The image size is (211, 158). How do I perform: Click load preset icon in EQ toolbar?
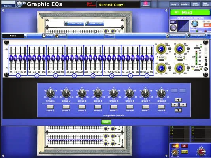tap(196, 36)
